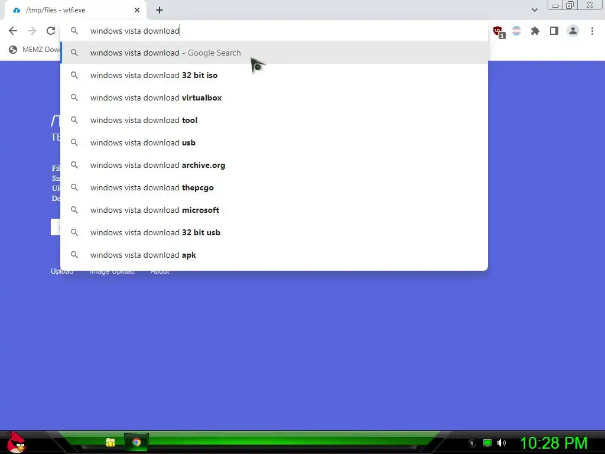Open the 10:28 PM taskbar clock

pyautogui.click(x=554, y=443)
